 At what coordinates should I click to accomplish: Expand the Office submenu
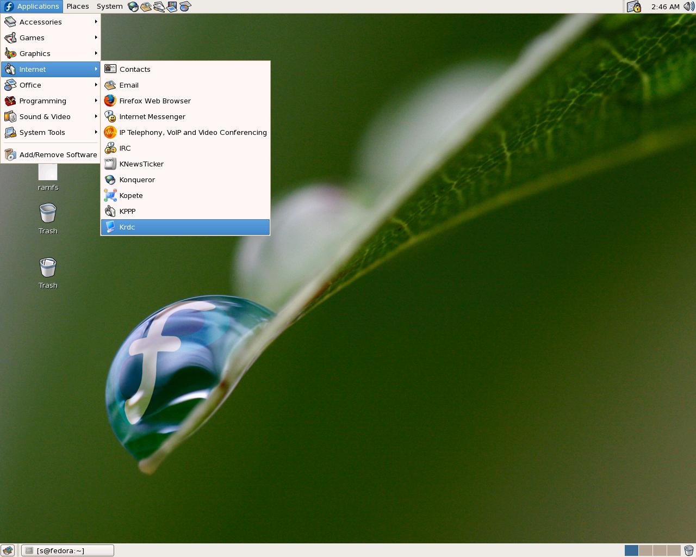pyautogui.click(x=51, y=85)
